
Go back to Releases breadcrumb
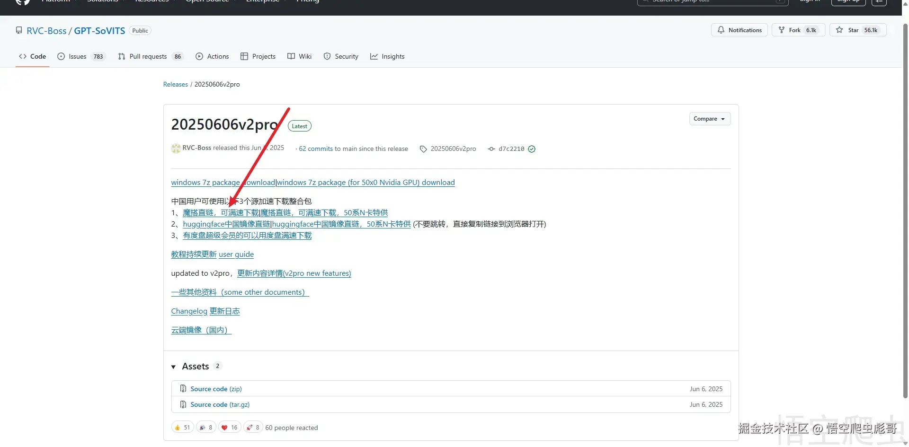point(176,84)
